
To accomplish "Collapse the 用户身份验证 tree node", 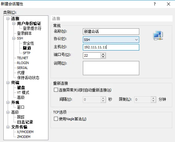I will 14,23.
